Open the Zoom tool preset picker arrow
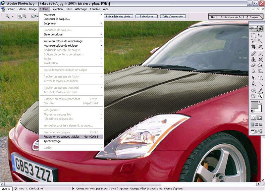The width and height of the screenshot is (265, 191). click(13, 16)
